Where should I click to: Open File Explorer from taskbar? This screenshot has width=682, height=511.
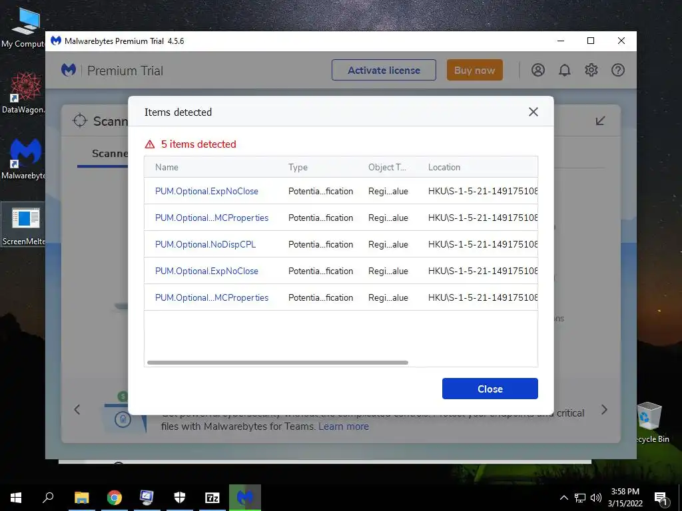81,498
